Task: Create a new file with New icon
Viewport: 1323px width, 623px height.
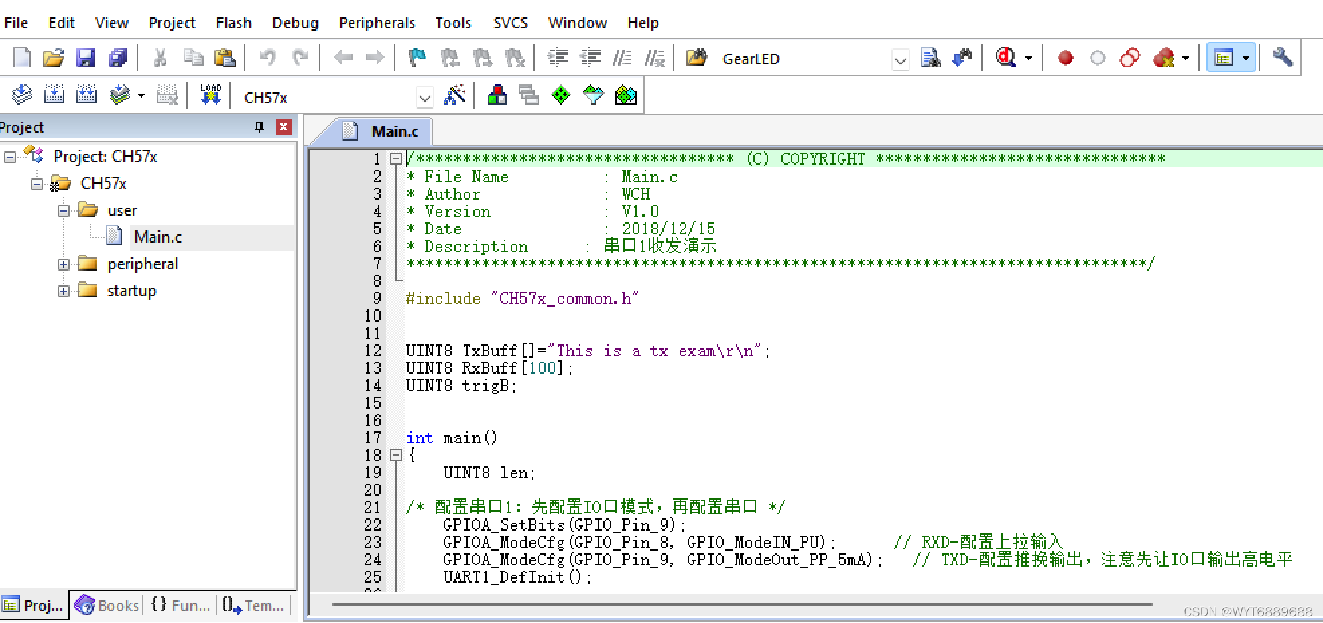Action: [x=22, y=58]
